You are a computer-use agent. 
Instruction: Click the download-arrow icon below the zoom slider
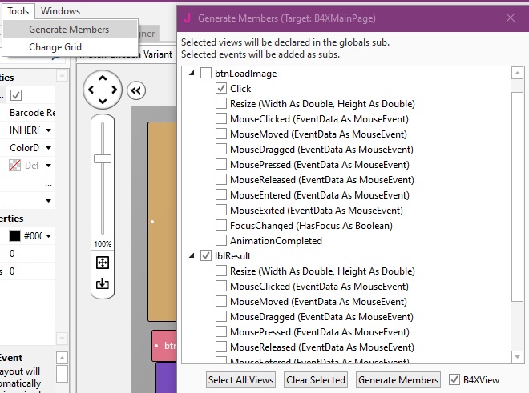pos(103,283)
